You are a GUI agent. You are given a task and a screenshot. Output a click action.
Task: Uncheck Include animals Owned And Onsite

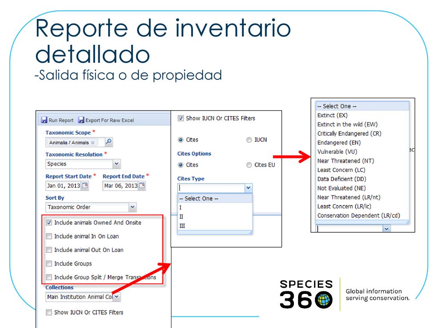click(x=49, y=223)
